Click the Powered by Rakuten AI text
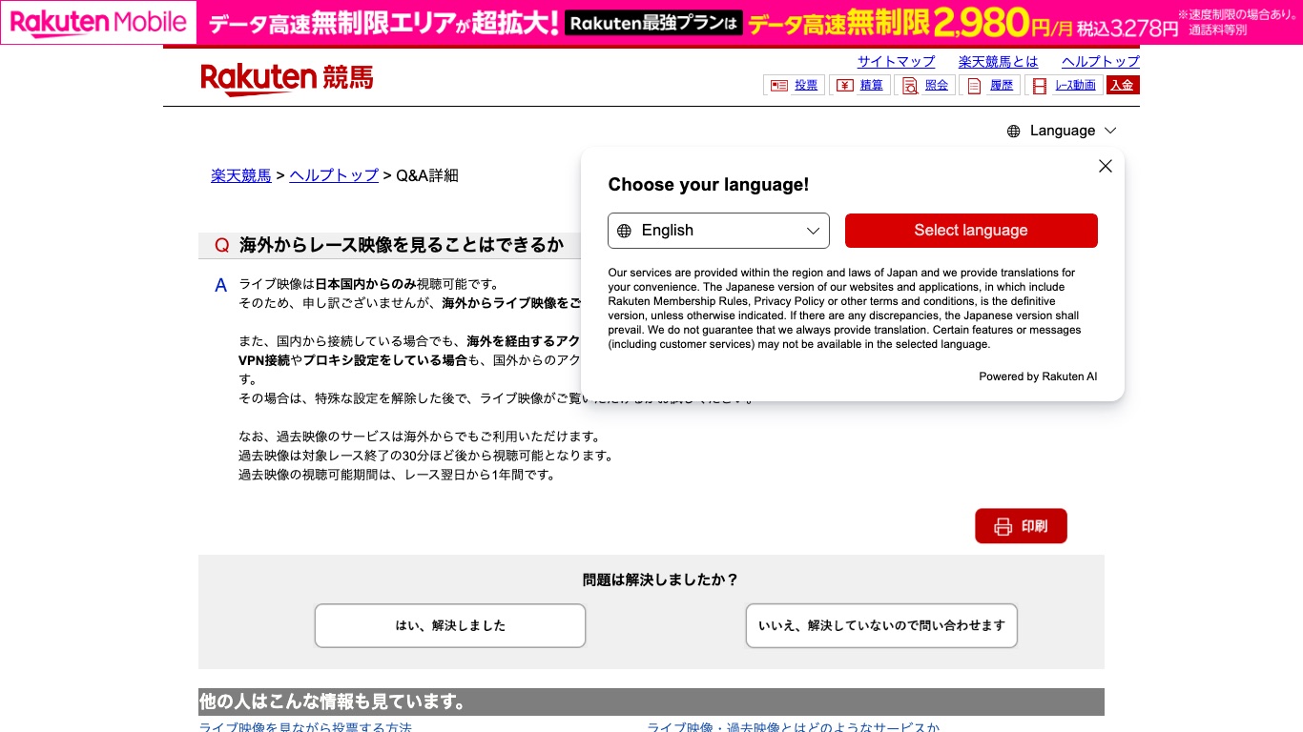Image resolution: width=1303 pixels, height=732 pixels. coord(1038,376)
